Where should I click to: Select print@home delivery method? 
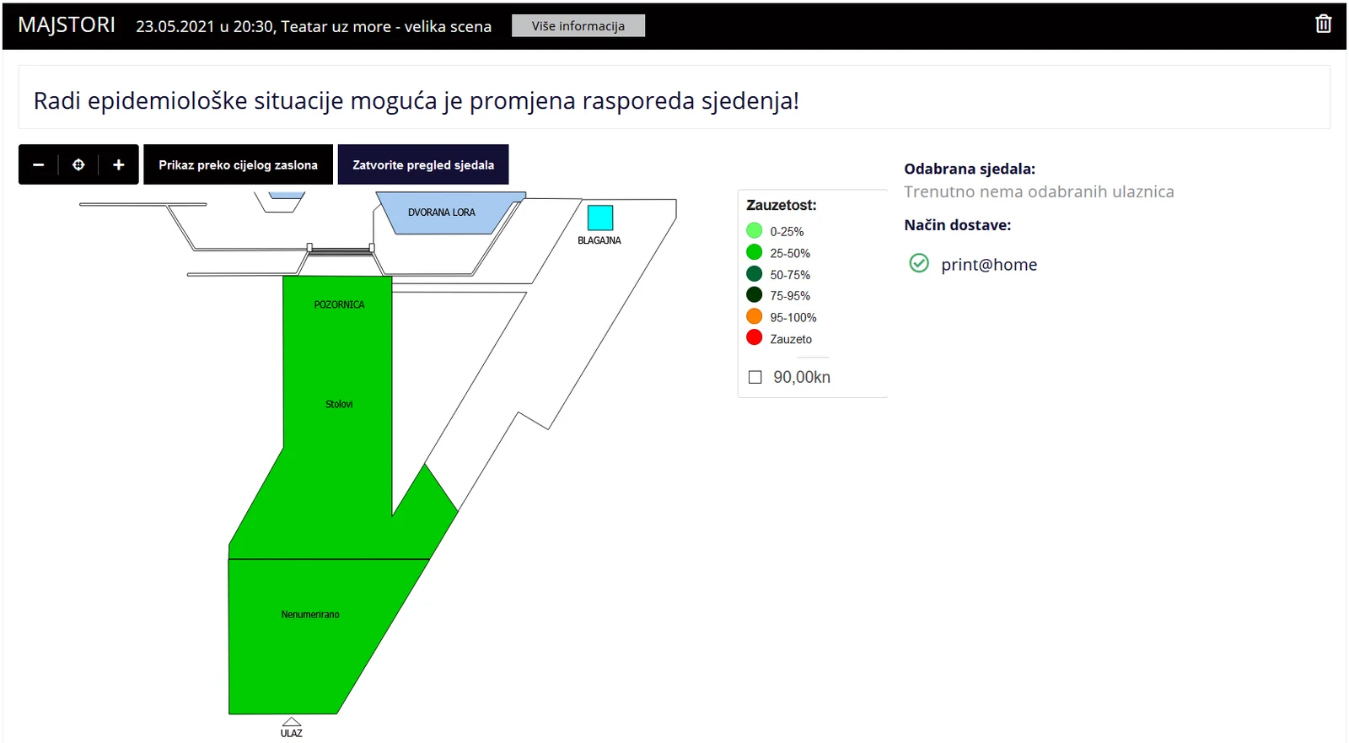point(988,265)
